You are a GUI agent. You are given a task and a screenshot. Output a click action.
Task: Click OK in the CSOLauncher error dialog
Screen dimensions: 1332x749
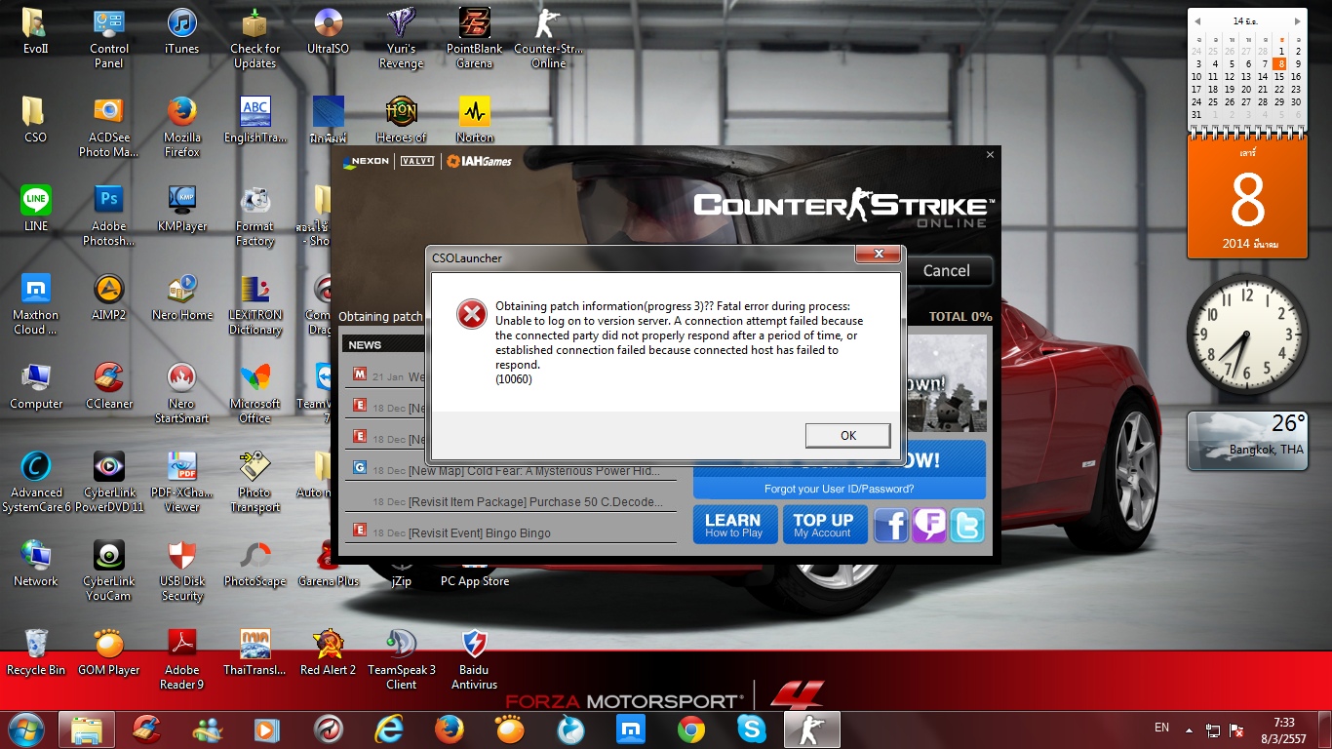[x=847, y=435]
